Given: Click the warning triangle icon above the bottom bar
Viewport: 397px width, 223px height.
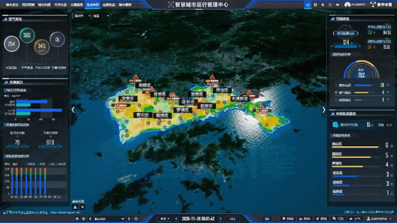Looking at the screenshot, I should [75, 207].
